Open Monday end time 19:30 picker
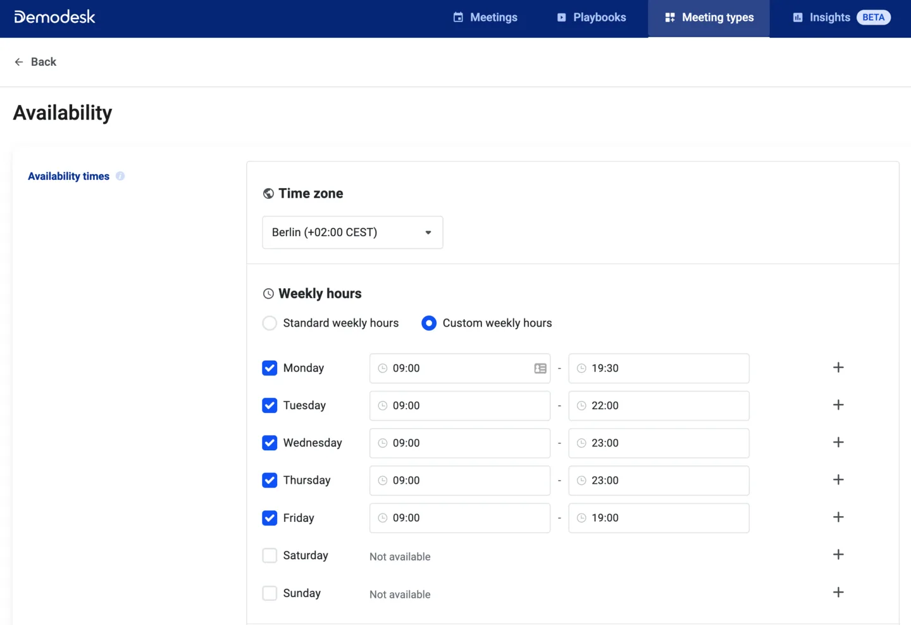 659,369
